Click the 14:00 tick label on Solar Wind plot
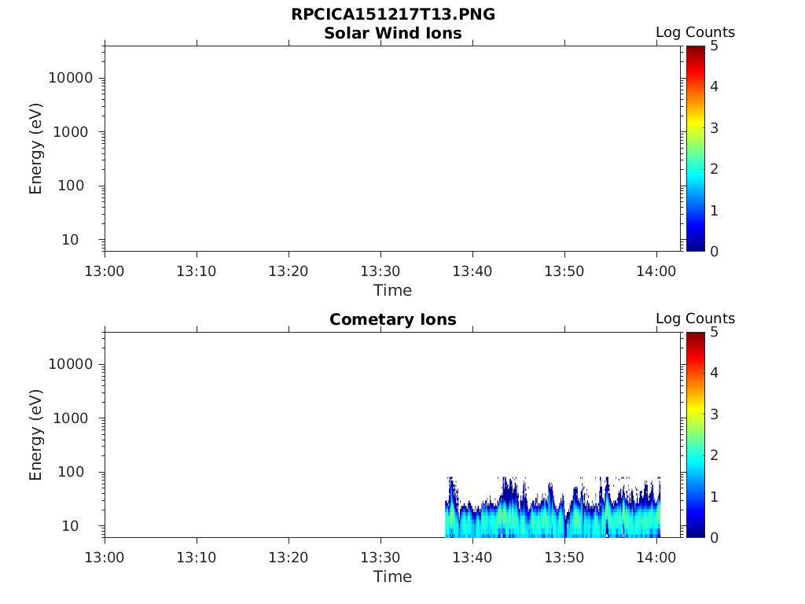The image size is (805, 604). [x=656, y=271]
